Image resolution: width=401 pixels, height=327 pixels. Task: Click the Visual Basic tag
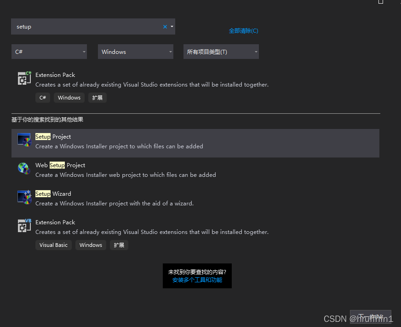(53, 245)
